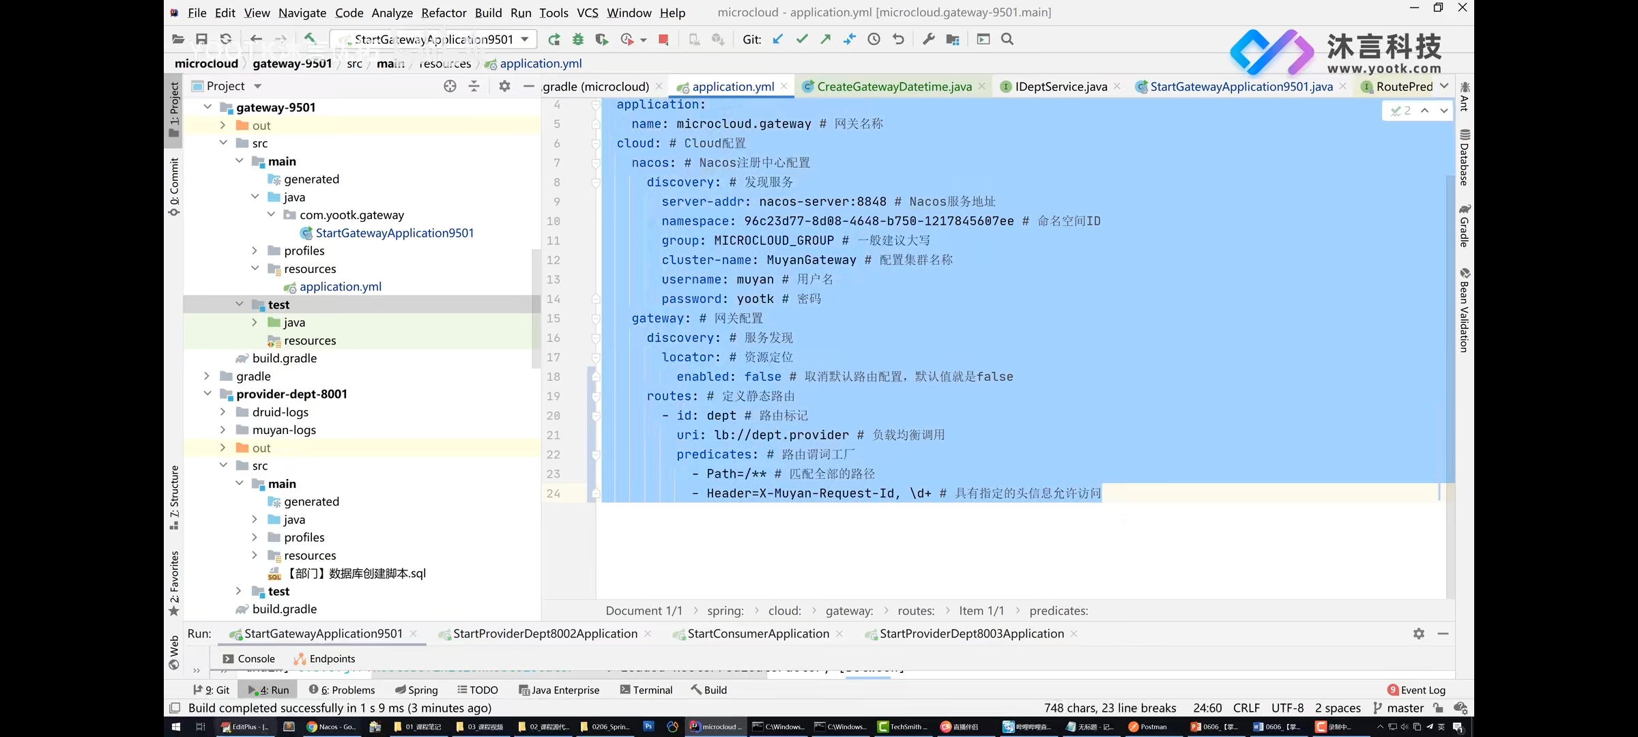Expand the out folder under gateway-9501
The image size is (1638, 737).
[x=222, y=125]
